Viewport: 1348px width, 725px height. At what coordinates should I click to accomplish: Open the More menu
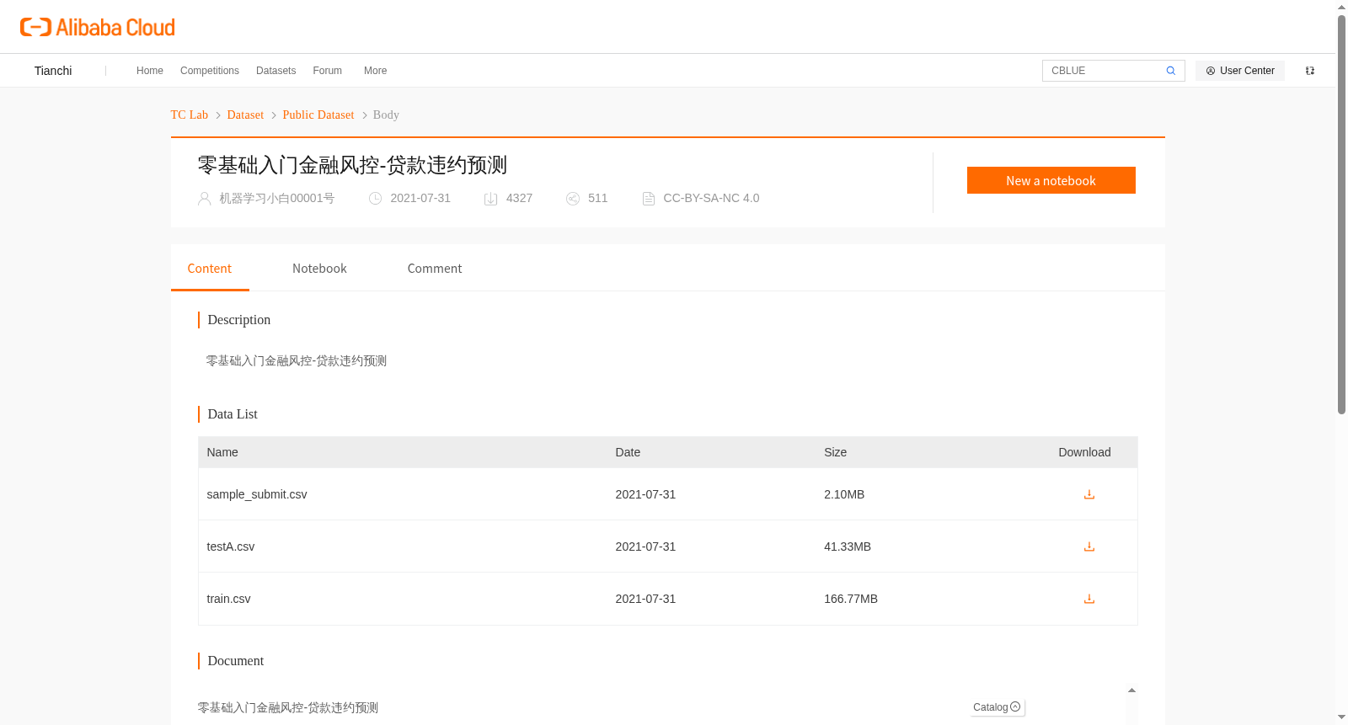[x=376, y=71]
